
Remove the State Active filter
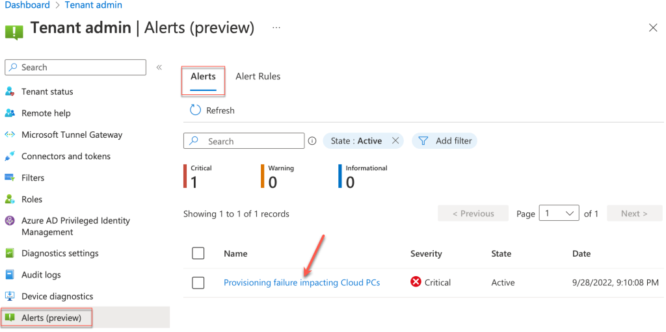coord(395,141)
